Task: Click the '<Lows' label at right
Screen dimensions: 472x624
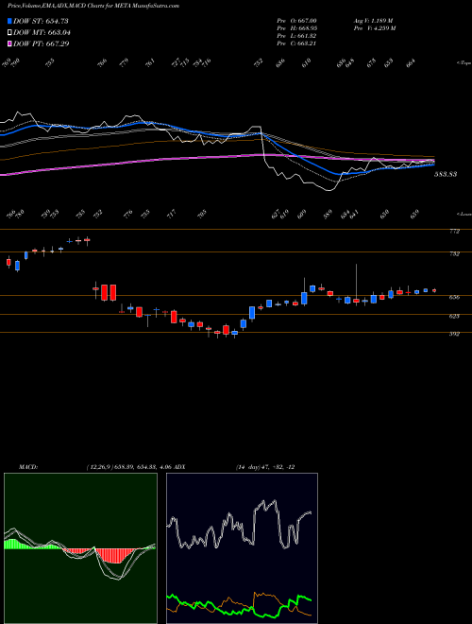Action: coord(464,215)
